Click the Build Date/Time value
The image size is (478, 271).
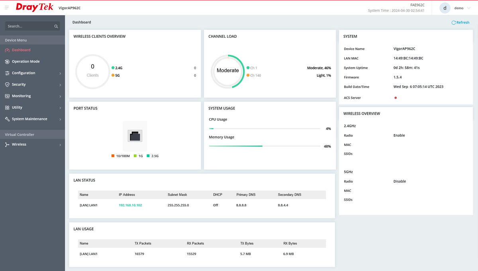click(x=419, y=87)
